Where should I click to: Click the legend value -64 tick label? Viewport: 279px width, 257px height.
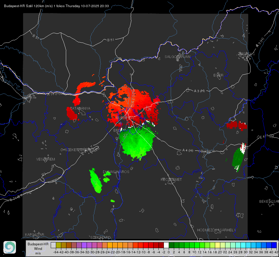[x=56, y=252]
